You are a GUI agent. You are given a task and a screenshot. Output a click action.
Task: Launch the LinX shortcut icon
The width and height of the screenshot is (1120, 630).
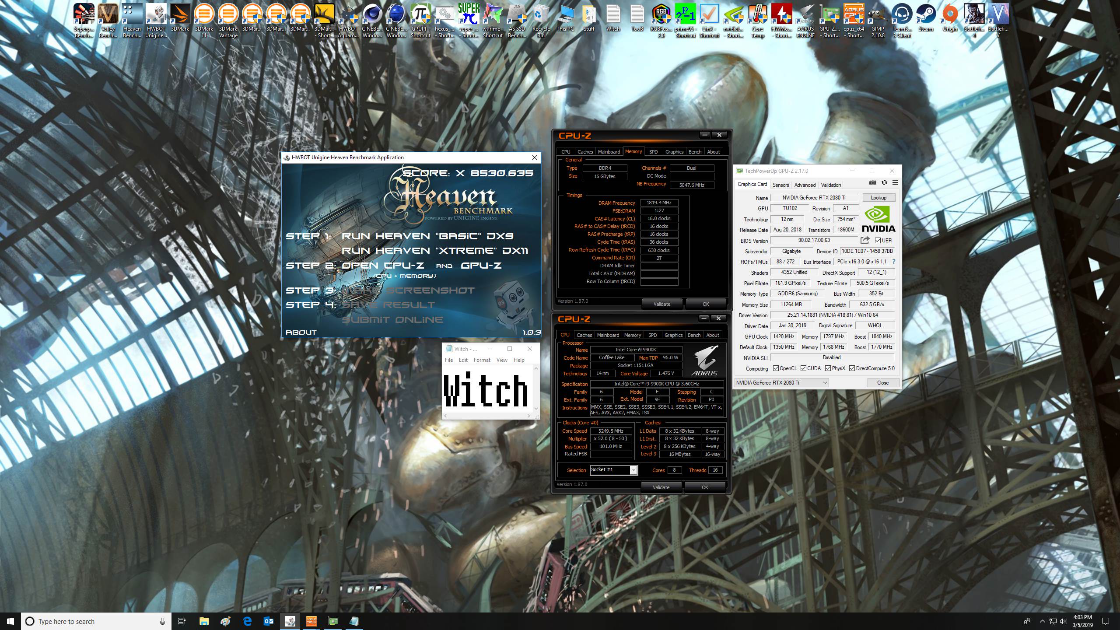point(709,21)
